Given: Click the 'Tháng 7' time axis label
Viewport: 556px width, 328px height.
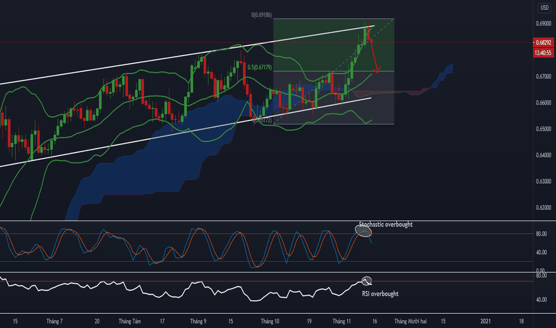Looking at the screenshot, I should coord(54,321).
